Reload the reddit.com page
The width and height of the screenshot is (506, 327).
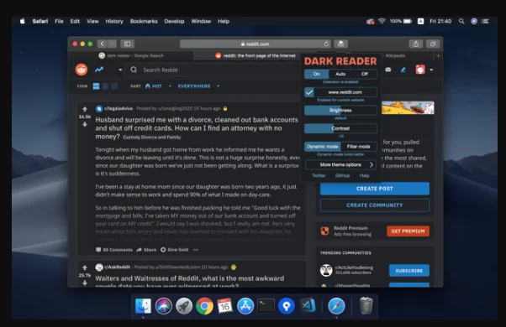pos(326,44)
